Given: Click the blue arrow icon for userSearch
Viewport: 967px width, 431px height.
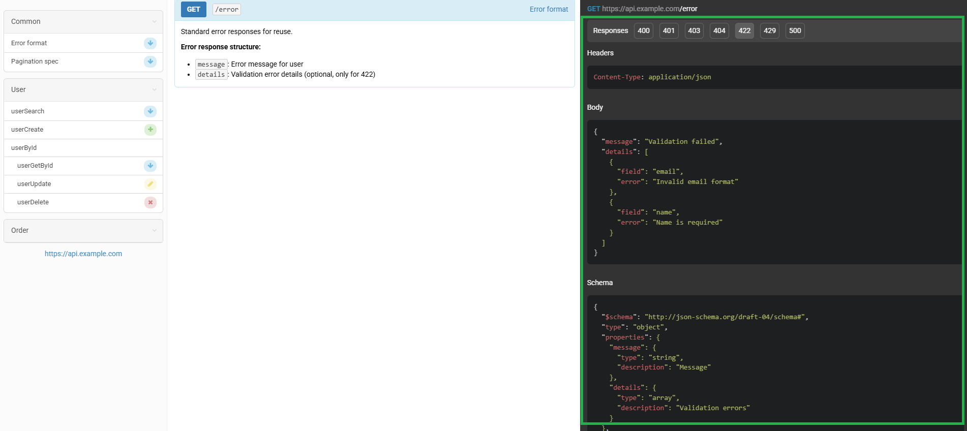Looking at the screenshot, I should 150,111.
